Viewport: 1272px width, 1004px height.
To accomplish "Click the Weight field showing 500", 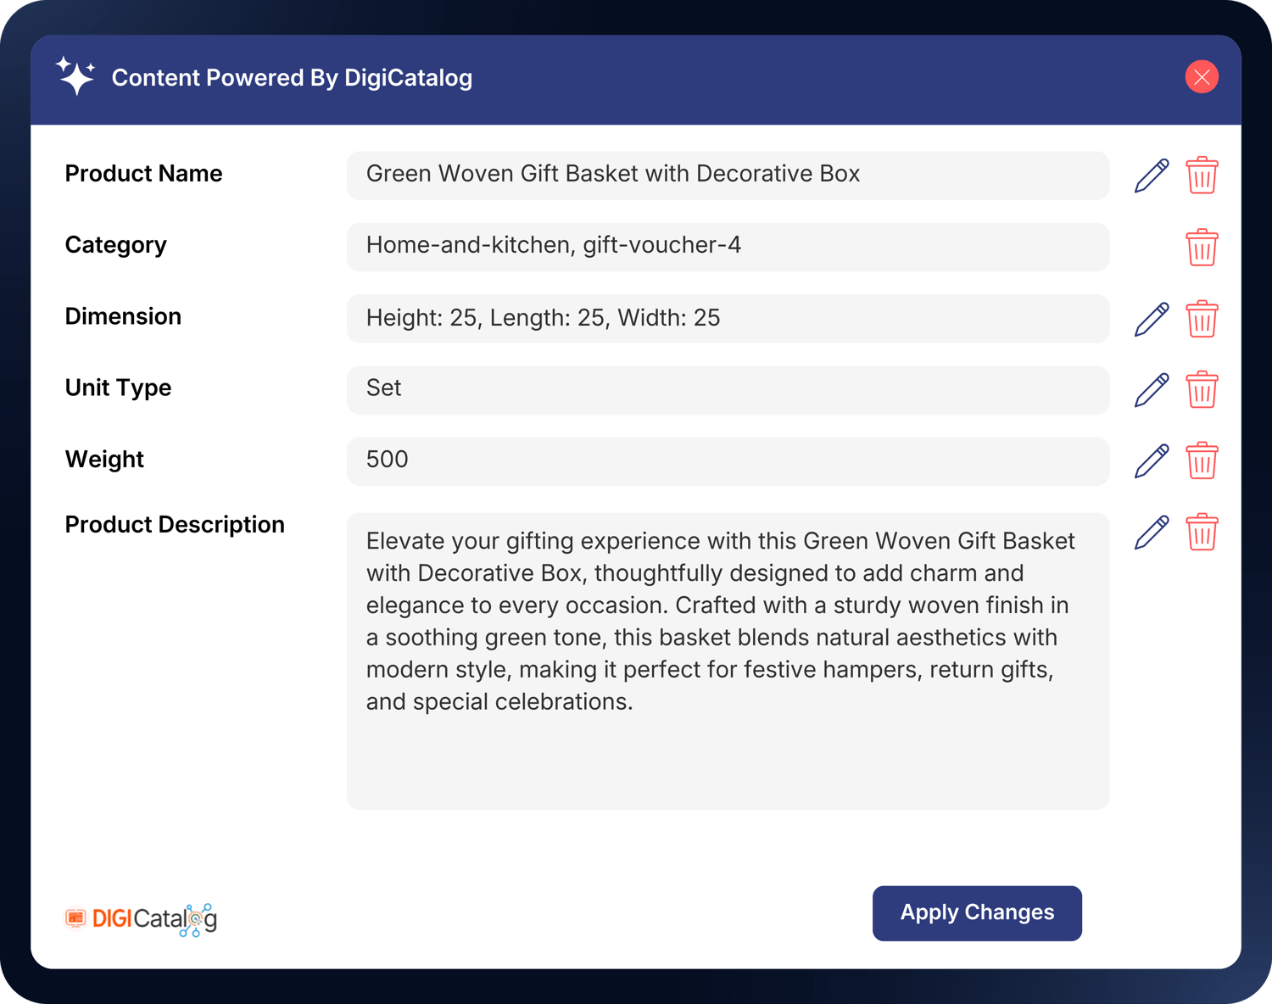I will point(727,461).
